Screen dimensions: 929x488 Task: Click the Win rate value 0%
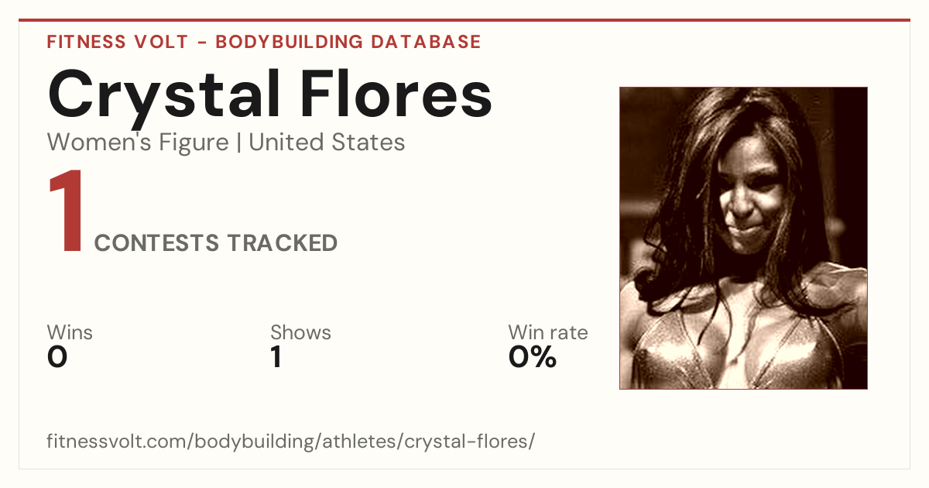[x=533, y=357]
